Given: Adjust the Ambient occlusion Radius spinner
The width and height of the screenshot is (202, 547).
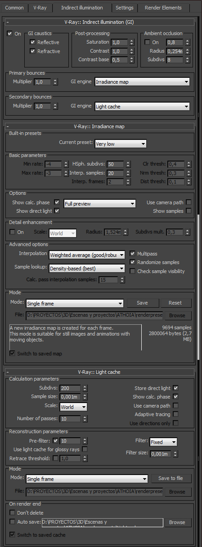Looking at the screenshot, I should (187, 51).
